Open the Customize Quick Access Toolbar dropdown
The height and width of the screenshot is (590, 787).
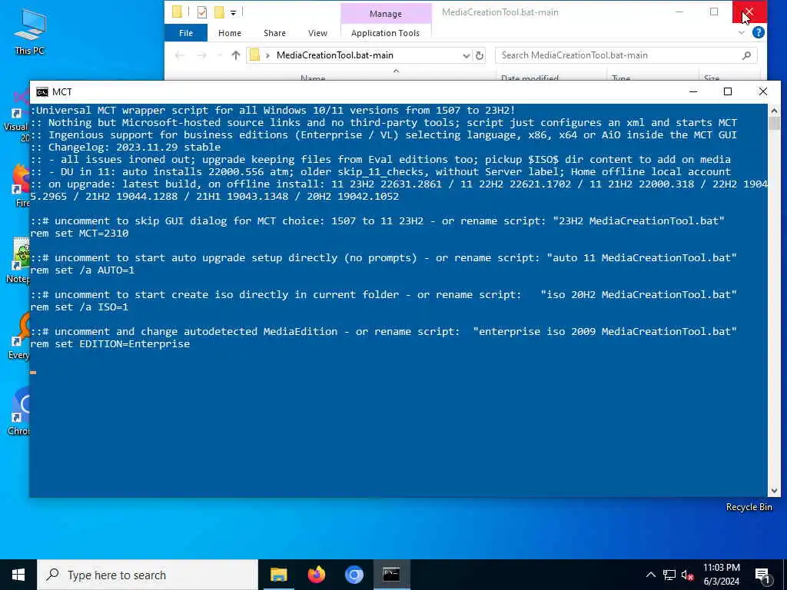(x=233, y=12)
